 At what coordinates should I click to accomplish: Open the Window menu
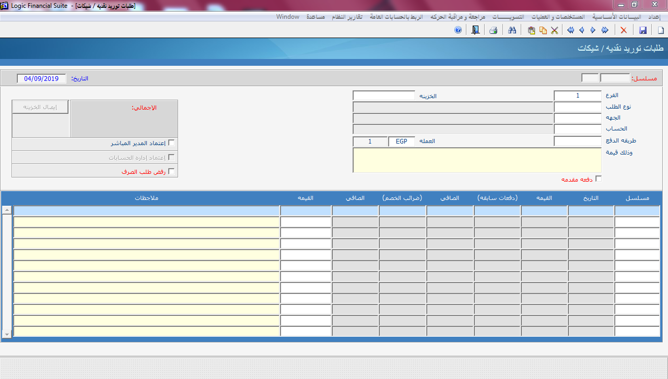(288, 17)
